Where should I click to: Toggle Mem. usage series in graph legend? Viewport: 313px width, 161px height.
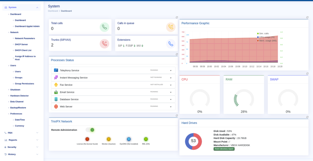click(x=267, y=41)
